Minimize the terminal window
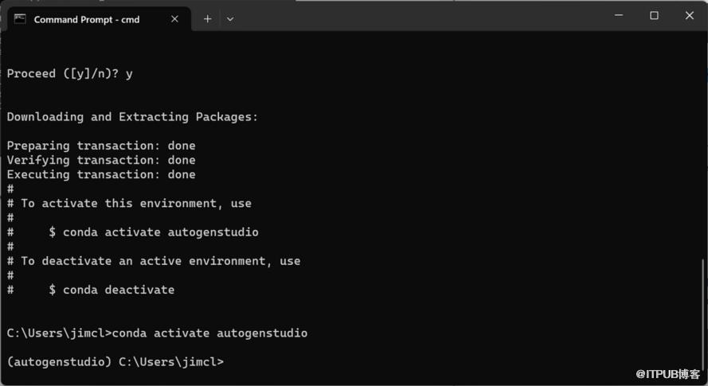708x386 pixels. 618,16
